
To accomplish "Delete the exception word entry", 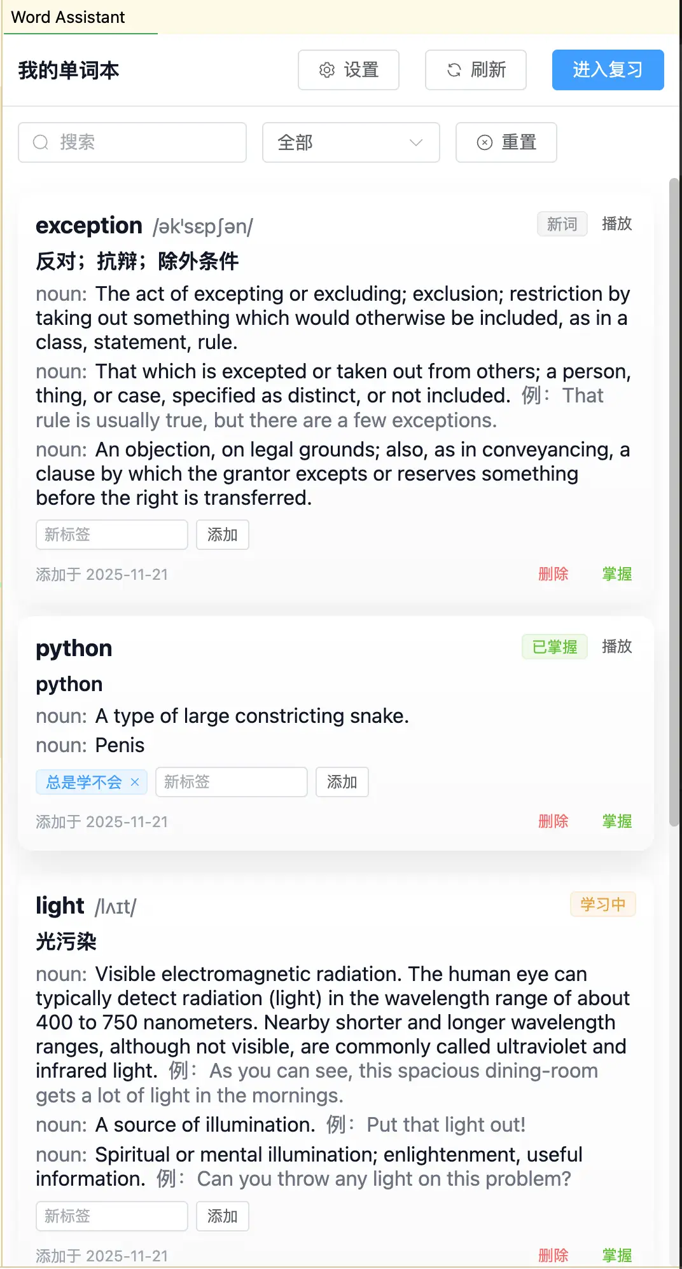I will pos(553,574).
